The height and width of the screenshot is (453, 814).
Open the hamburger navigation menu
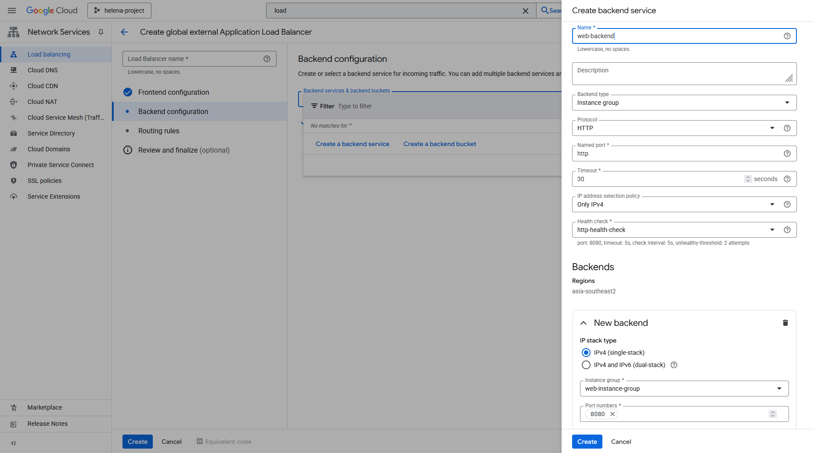coord(12,11)
